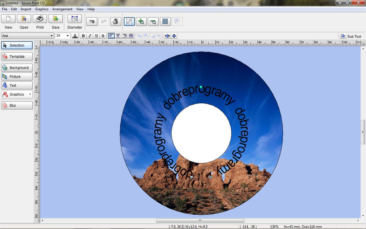Click the Bring Forward arrangement icon
This screenshot has width=366, height=229.
click(146, 36)
